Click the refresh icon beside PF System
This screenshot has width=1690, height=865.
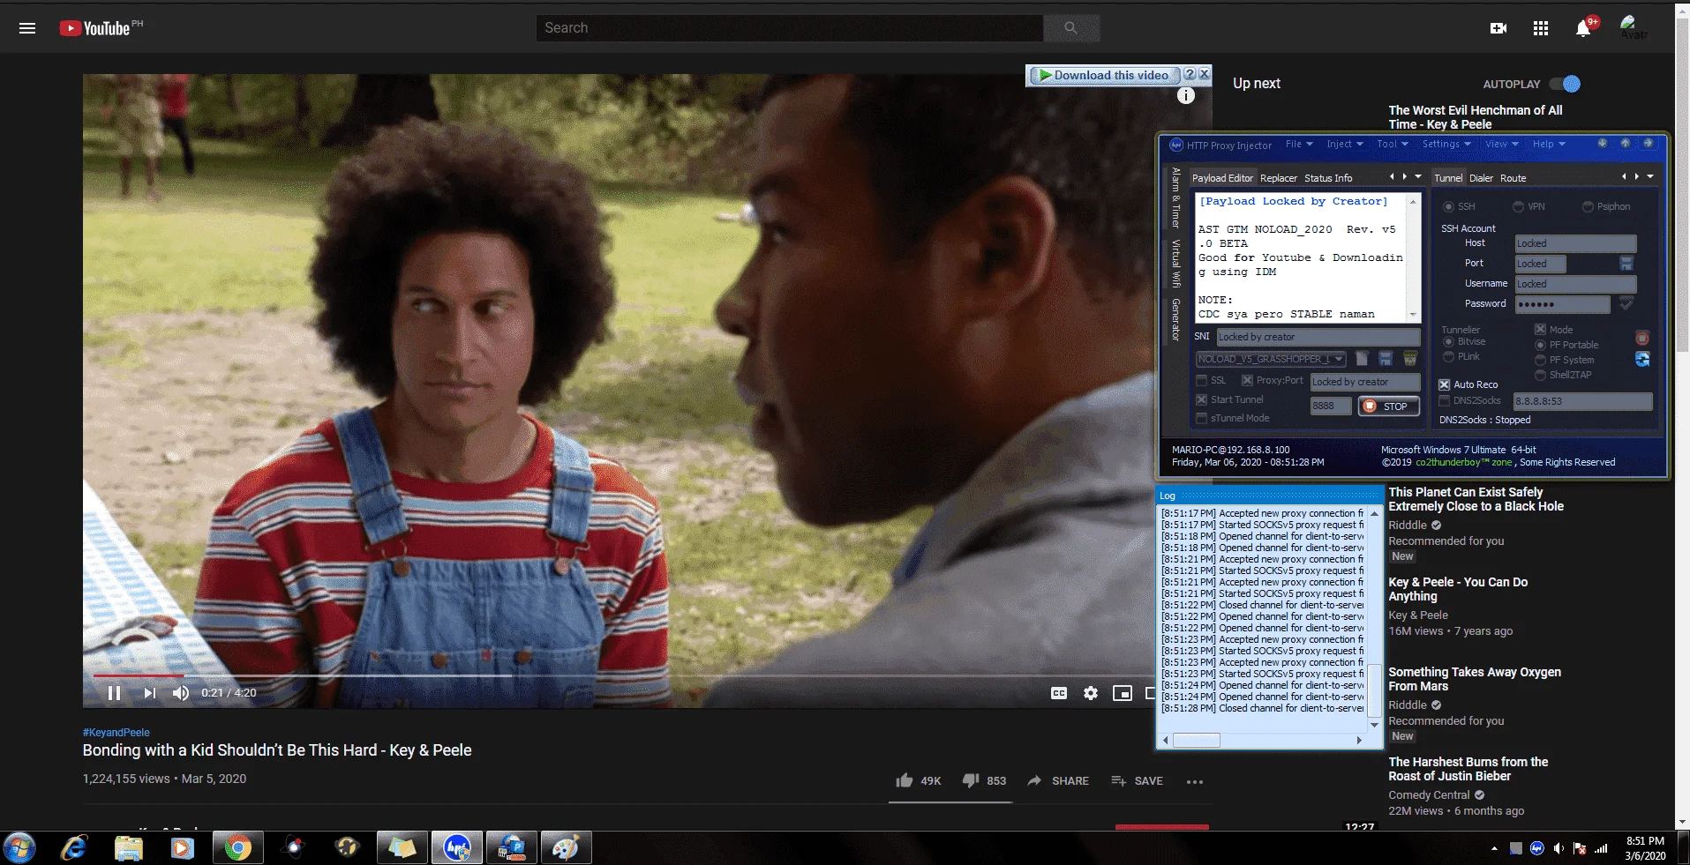pyautogui.click(x=1642, y=359)
